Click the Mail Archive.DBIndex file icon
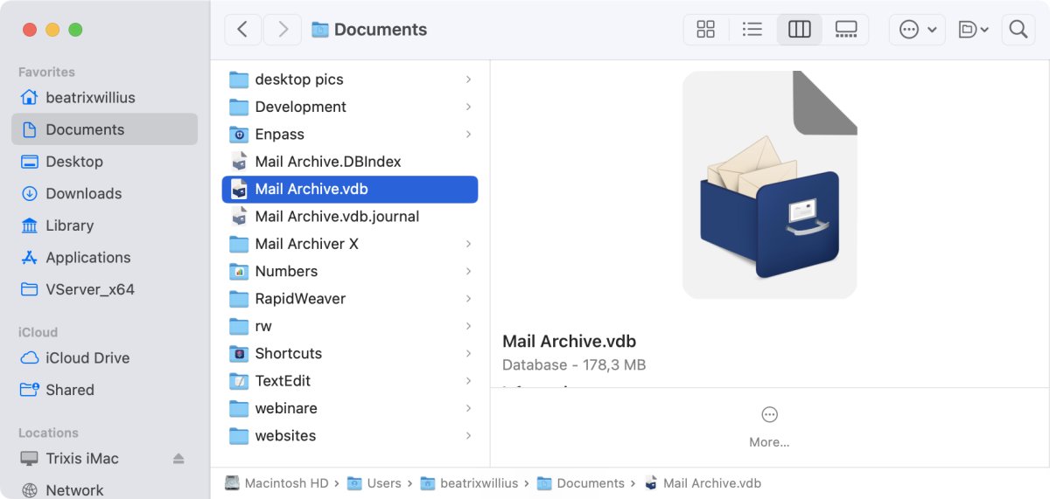This screenshot has width=1050, height=499. click(239, 162)
